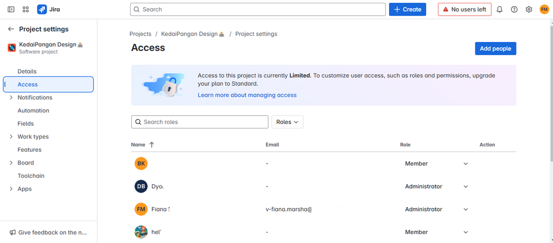Click the v-fiana.marsha@ email cell
553x243 pixels.
[289, 209]
